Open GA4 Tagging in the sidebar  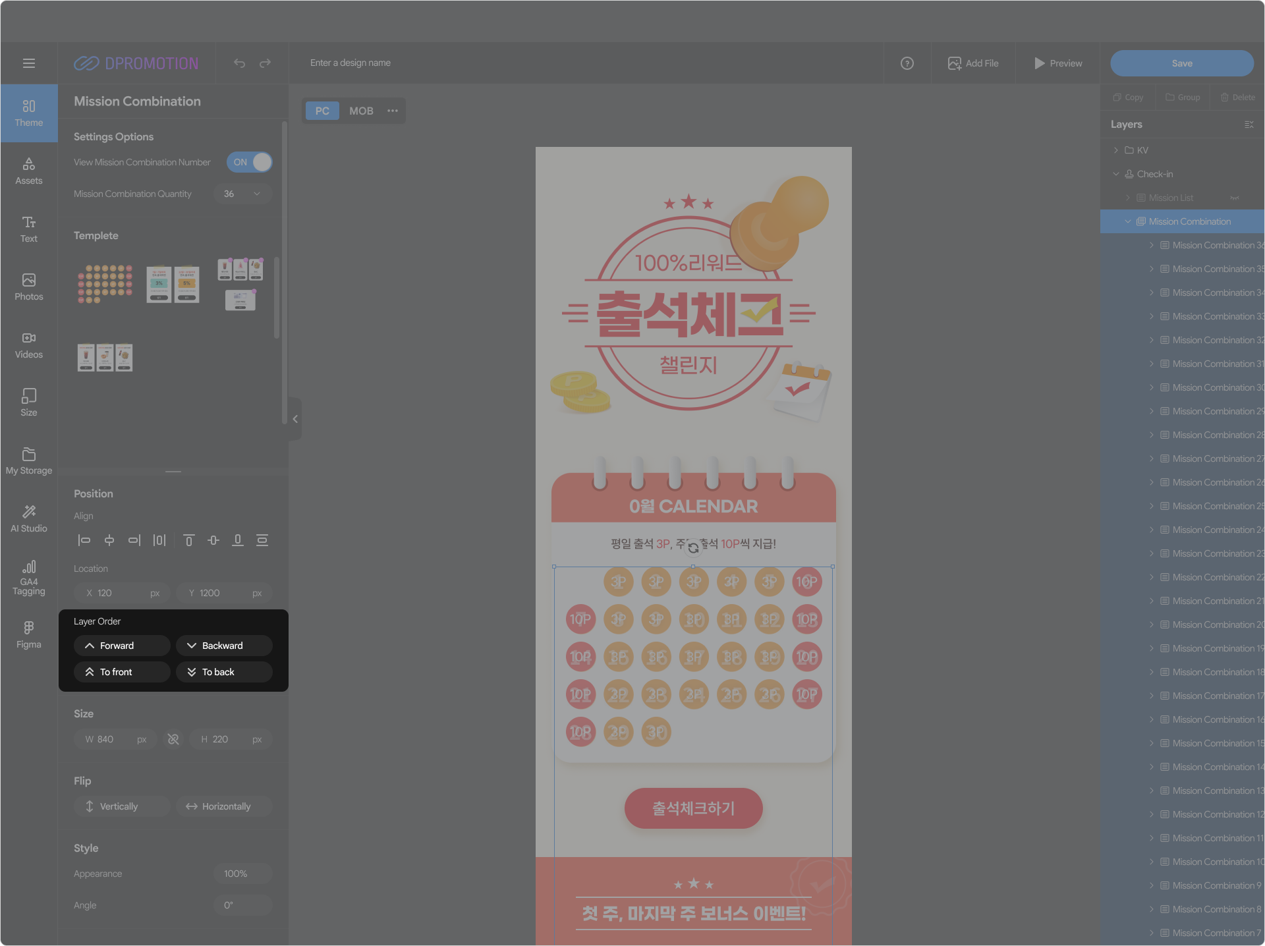tap(29, 578)
